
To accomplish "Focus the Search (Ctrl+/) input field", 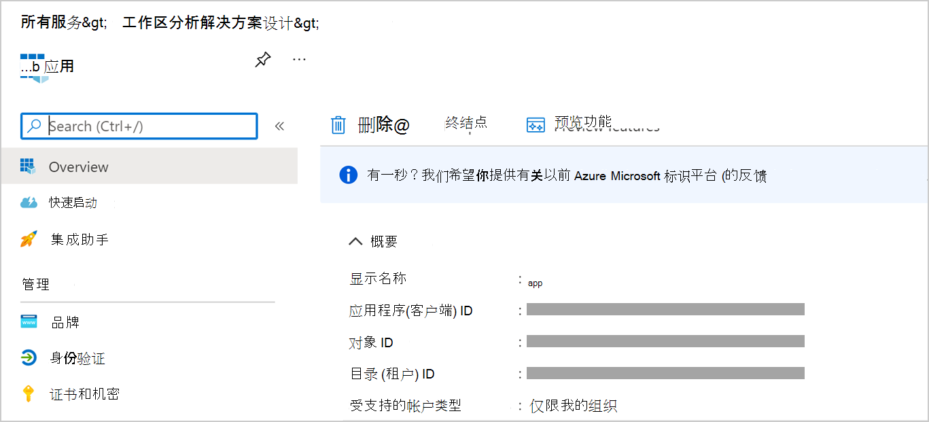I will [139, 126].
